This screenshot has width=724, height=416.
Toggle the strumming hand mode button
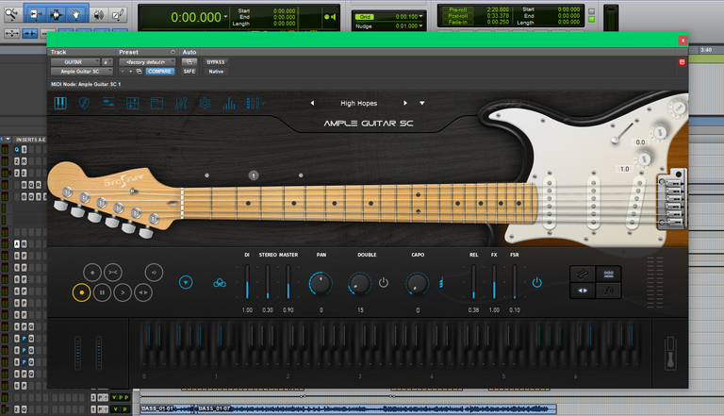(x=609, y=291)
